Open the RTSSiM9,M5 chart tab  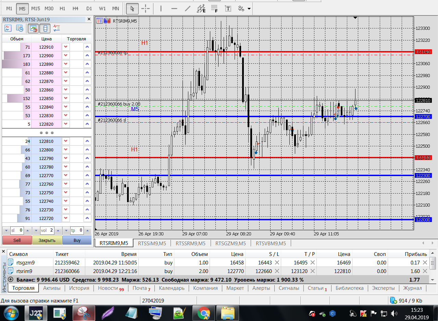pyautogui.click(x=152, y=243)
